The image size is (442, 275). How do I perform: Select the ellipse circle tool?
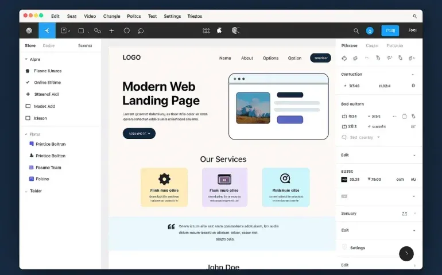[126, 30]
